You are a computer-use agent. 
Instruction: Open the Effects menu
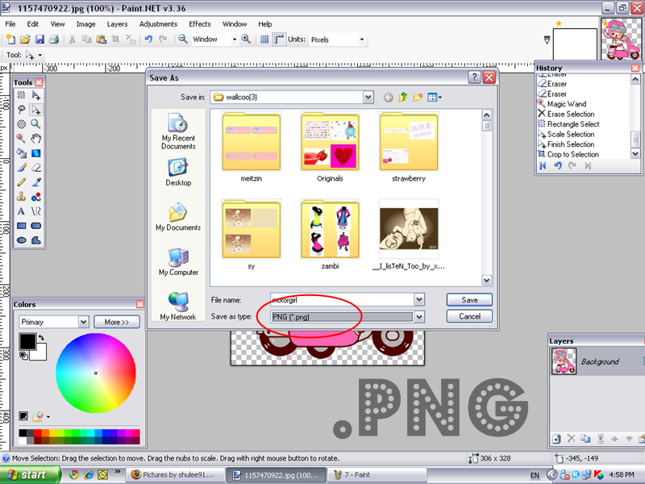point(199,24)
